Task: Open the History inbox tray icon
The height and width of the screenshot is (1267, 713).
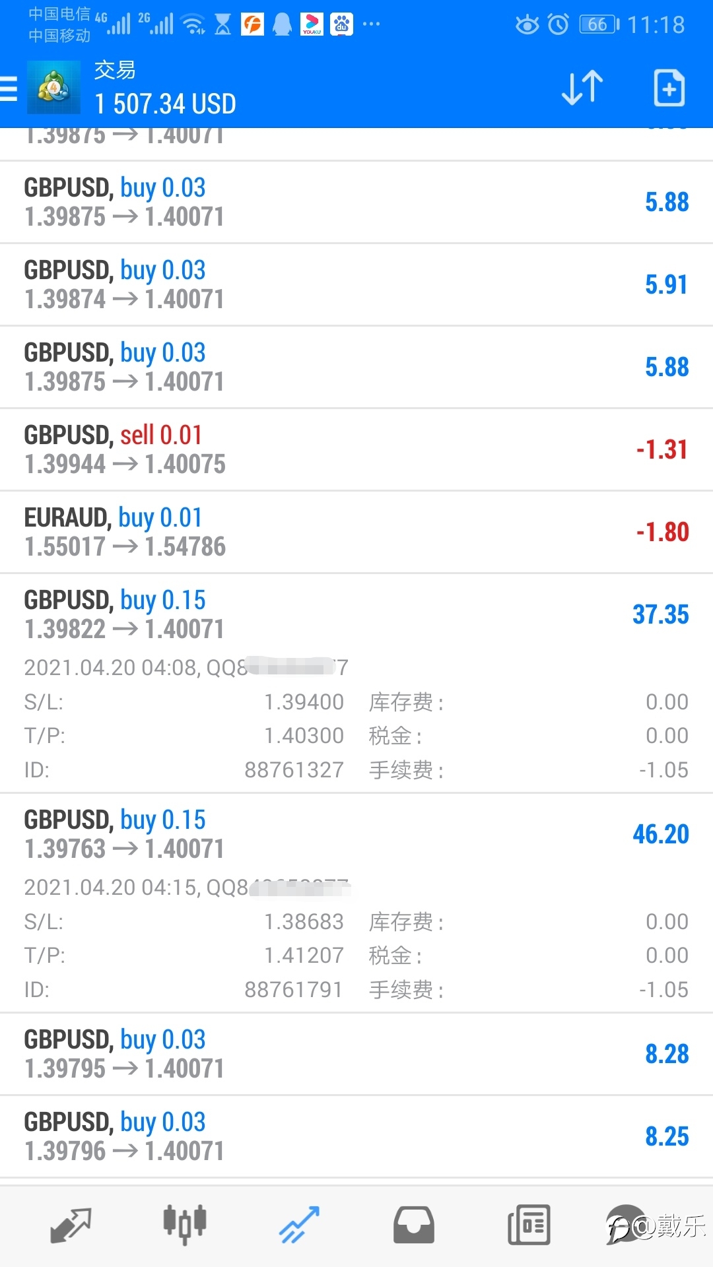Action: 414,1225
